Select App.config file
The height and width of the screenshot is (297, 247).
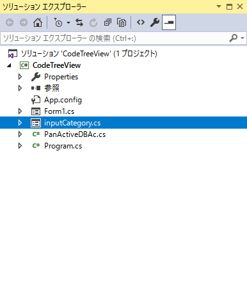(63, 100)
